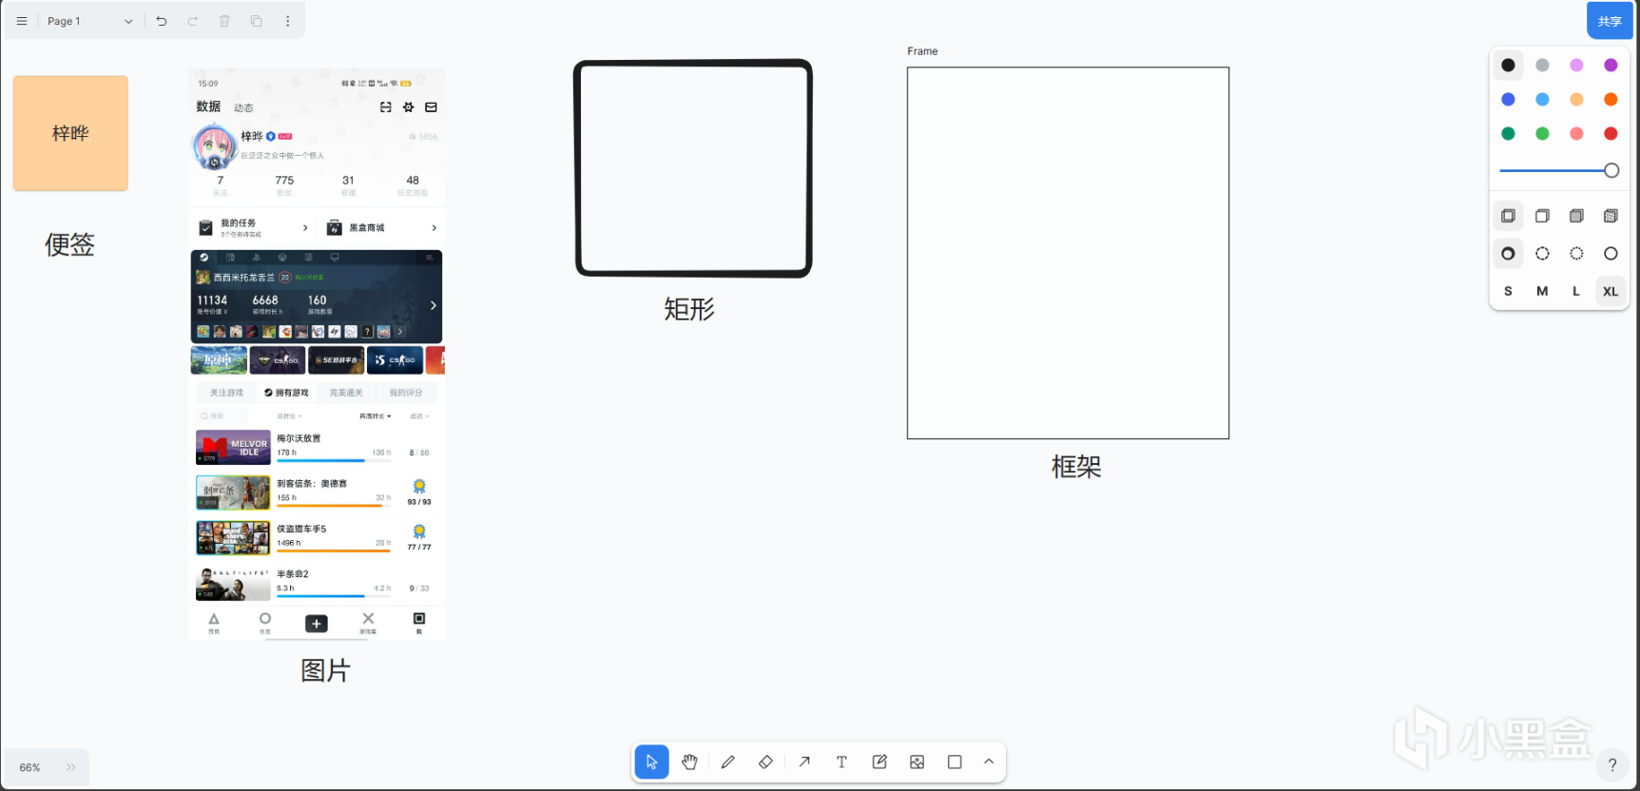
Task: Click the redo arrow icon
Action: click(193, 21)
